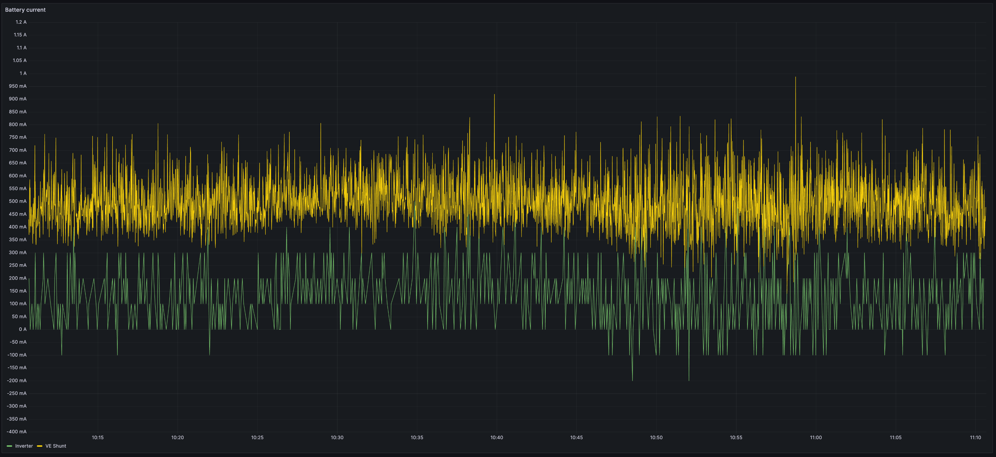Click the tallest yellow spike near 10:59
The width and height of the screenshot is (996, 457).
click(x=795, y=78)
